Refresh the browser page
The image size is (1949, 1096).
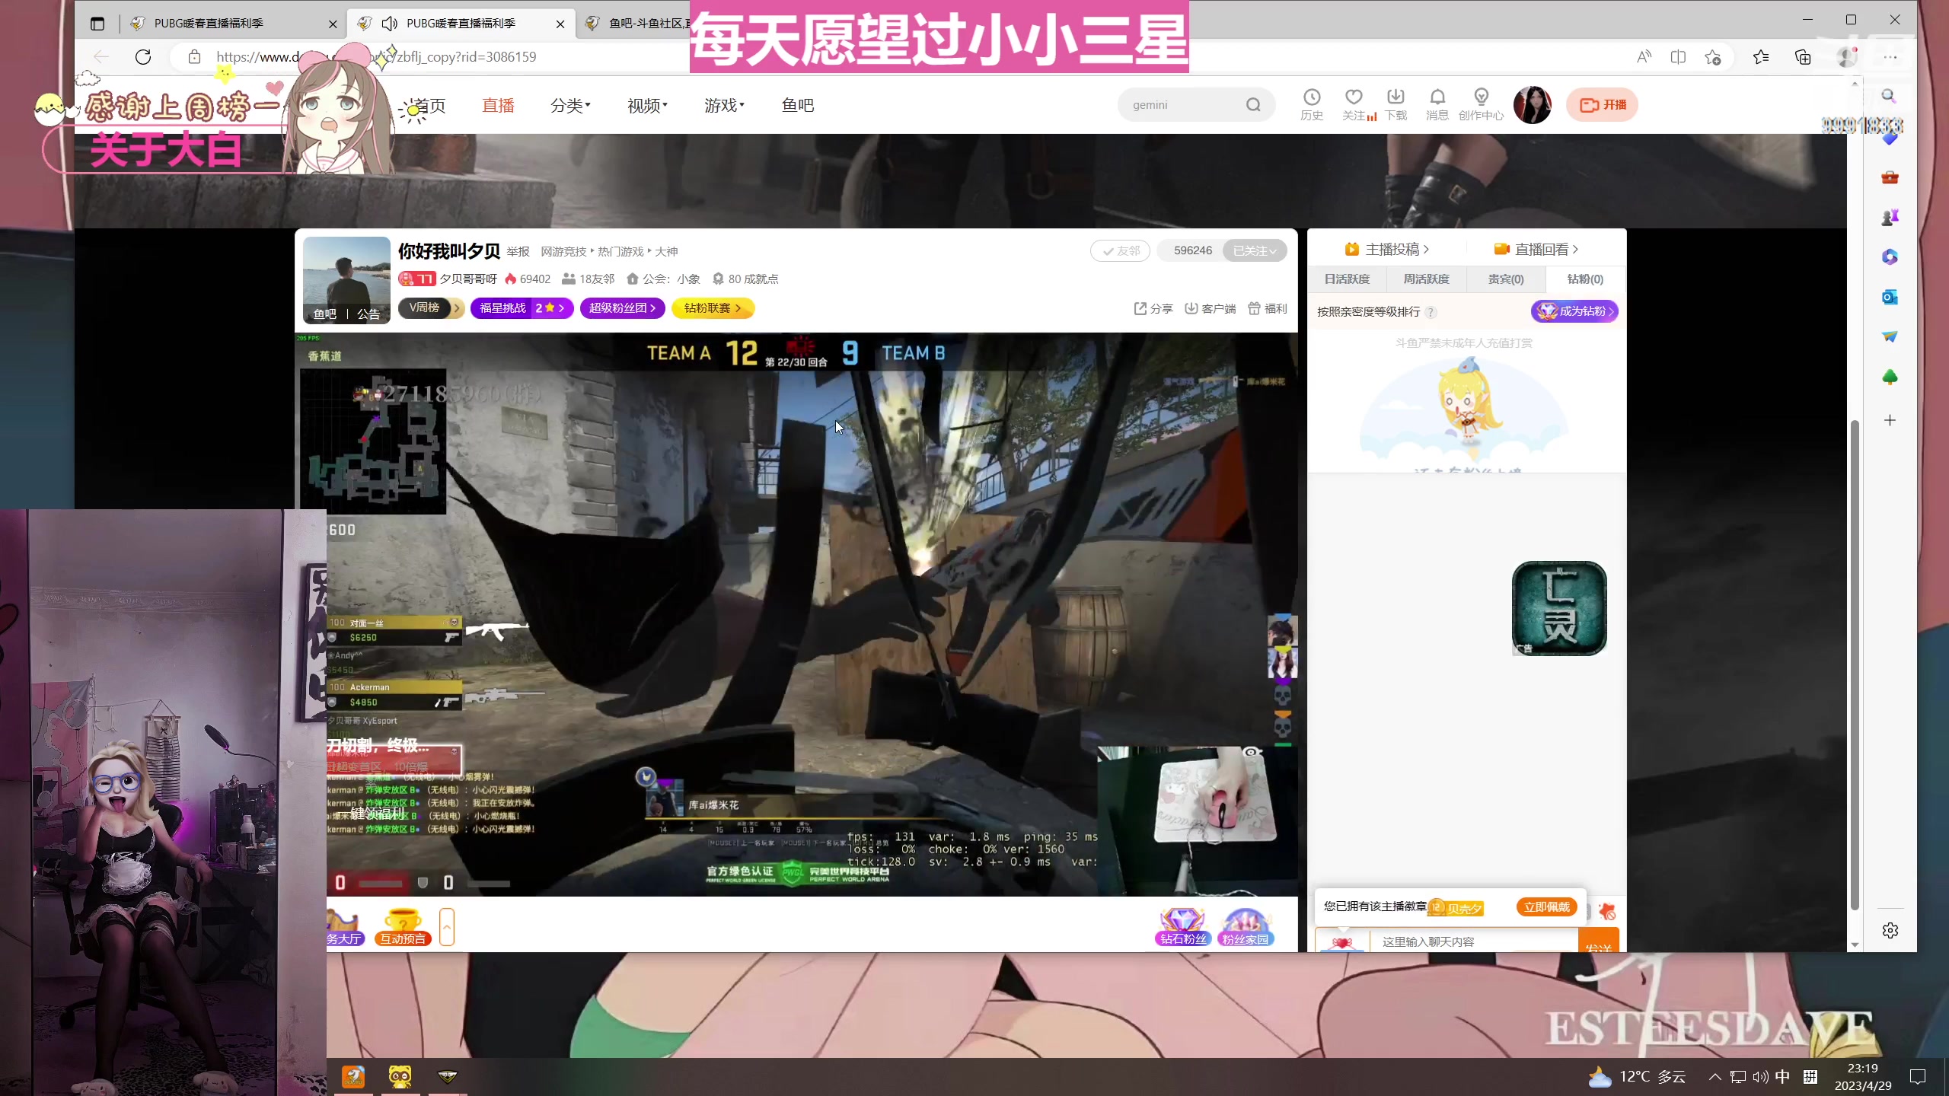click(x=143, y=57)
